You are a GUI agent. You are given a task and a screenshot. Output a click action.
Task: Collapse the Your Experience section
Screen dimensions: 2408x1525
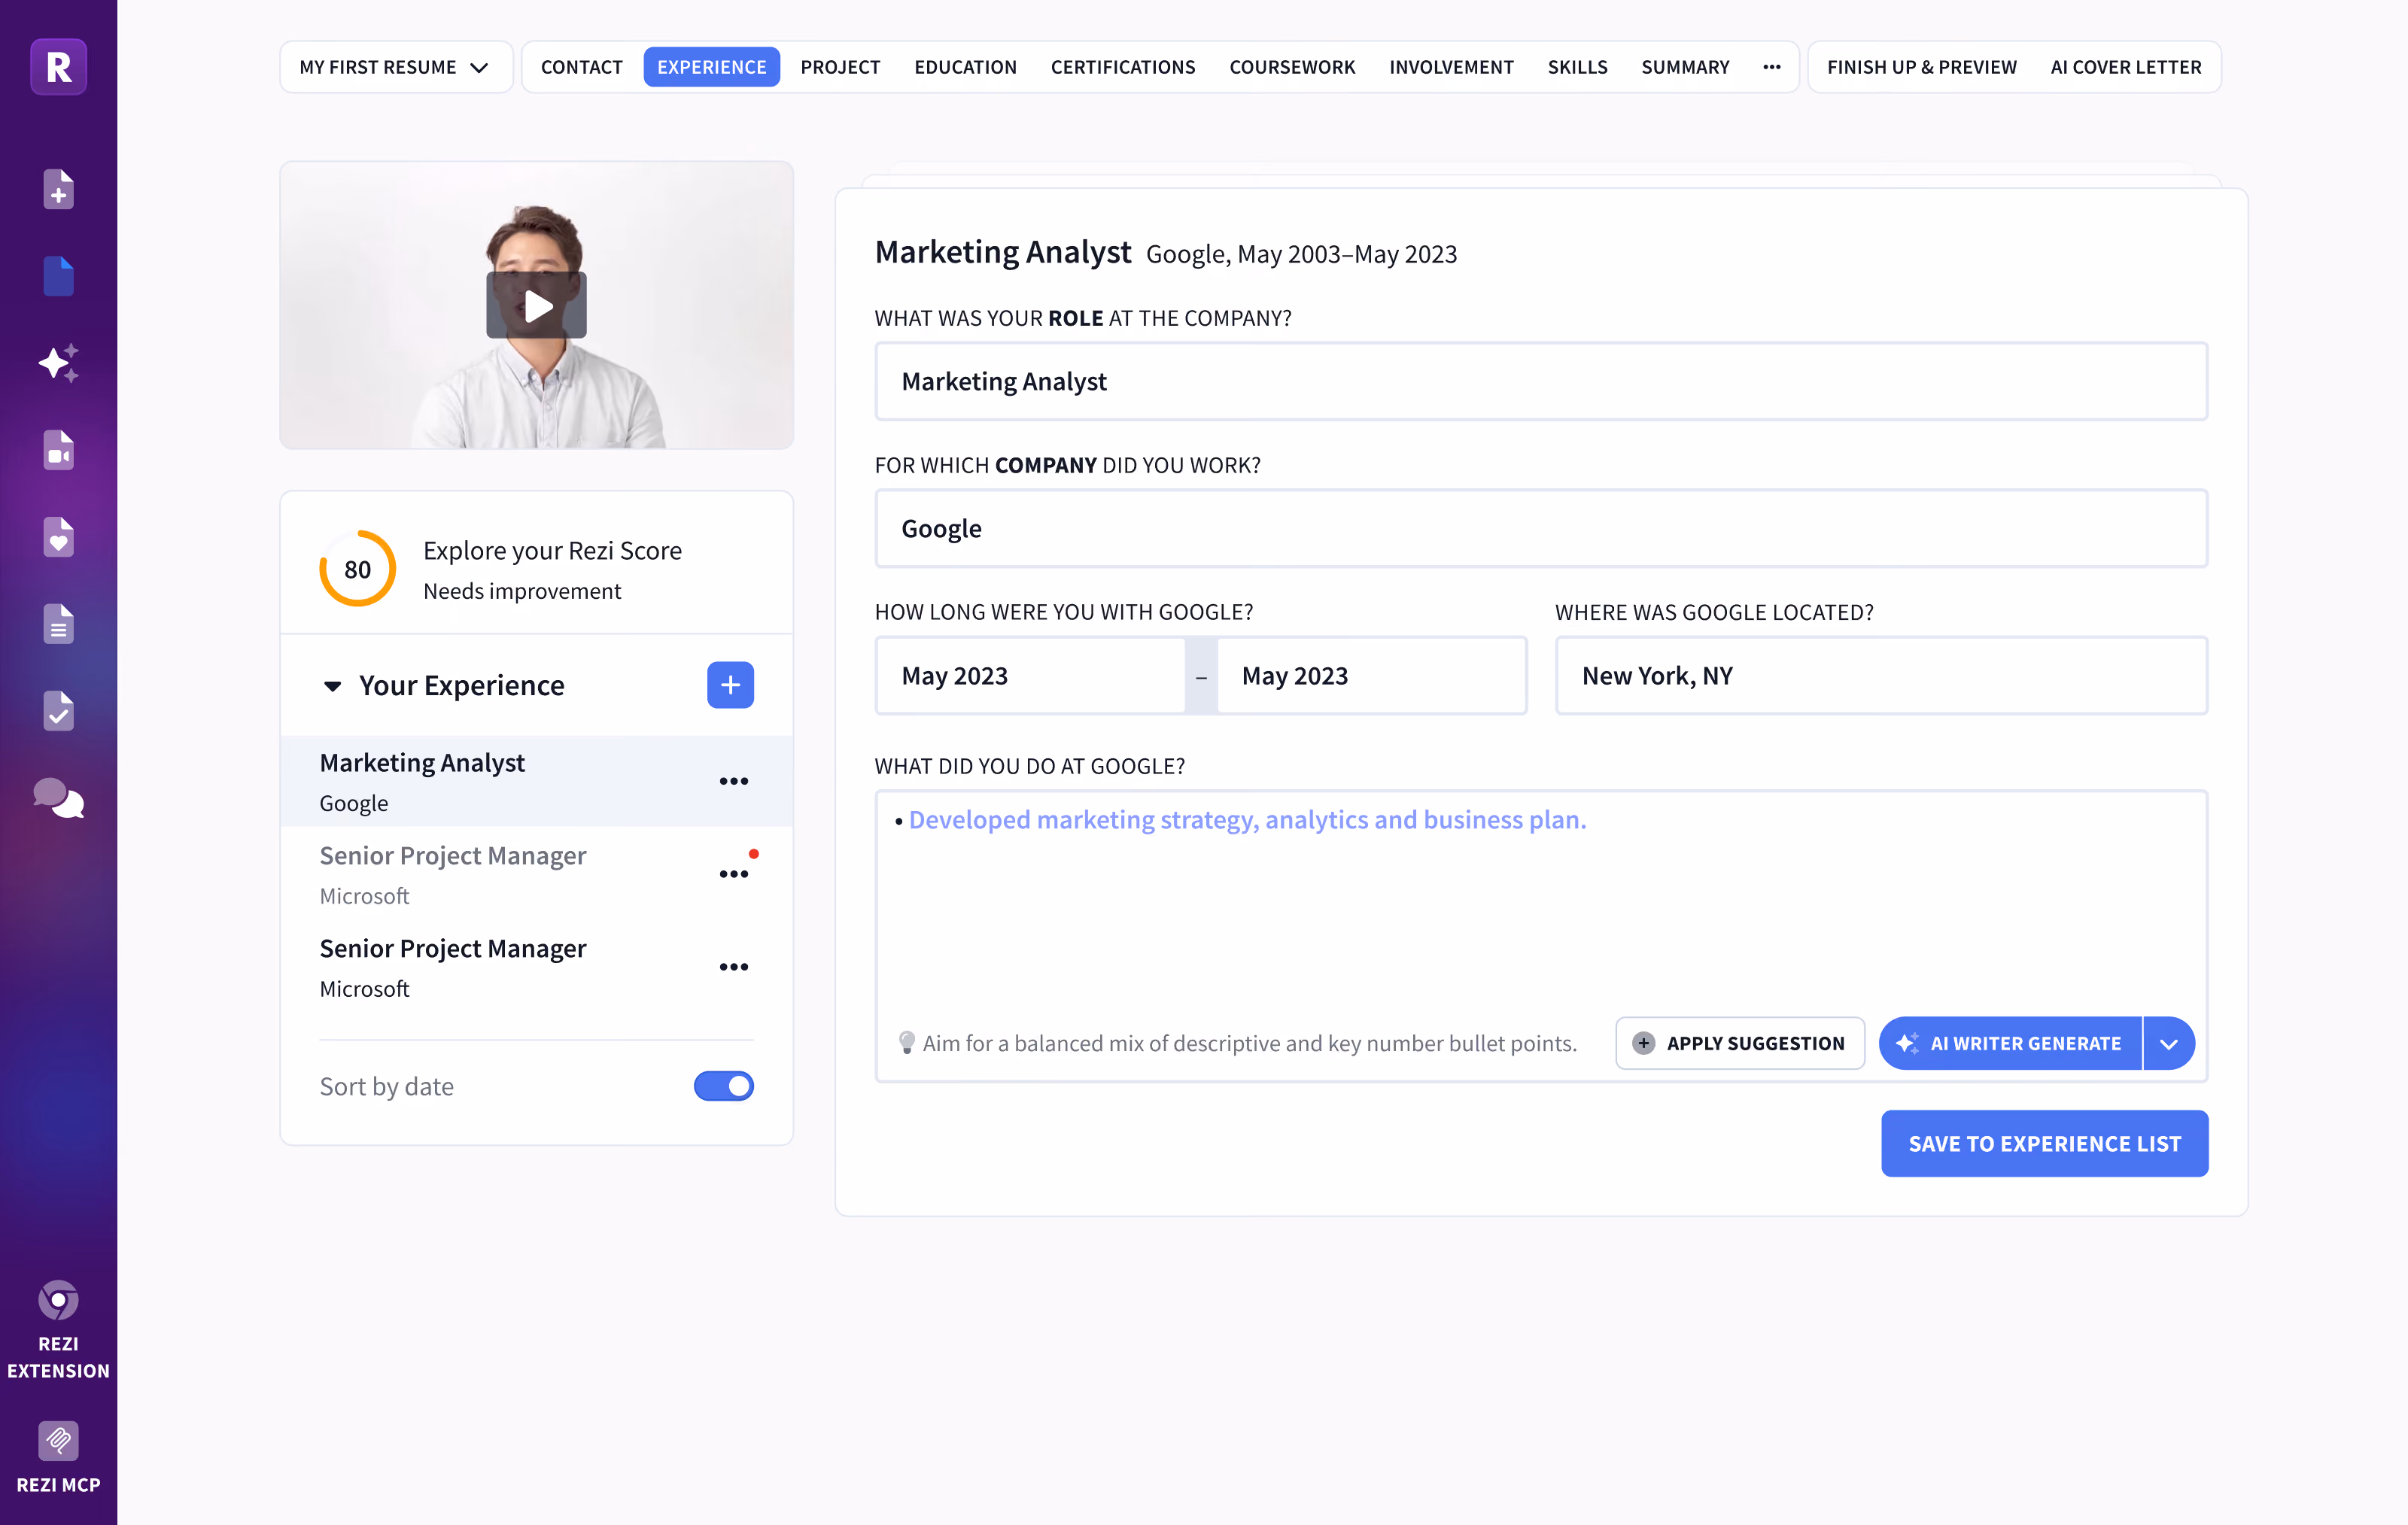(x=332, y=686)
